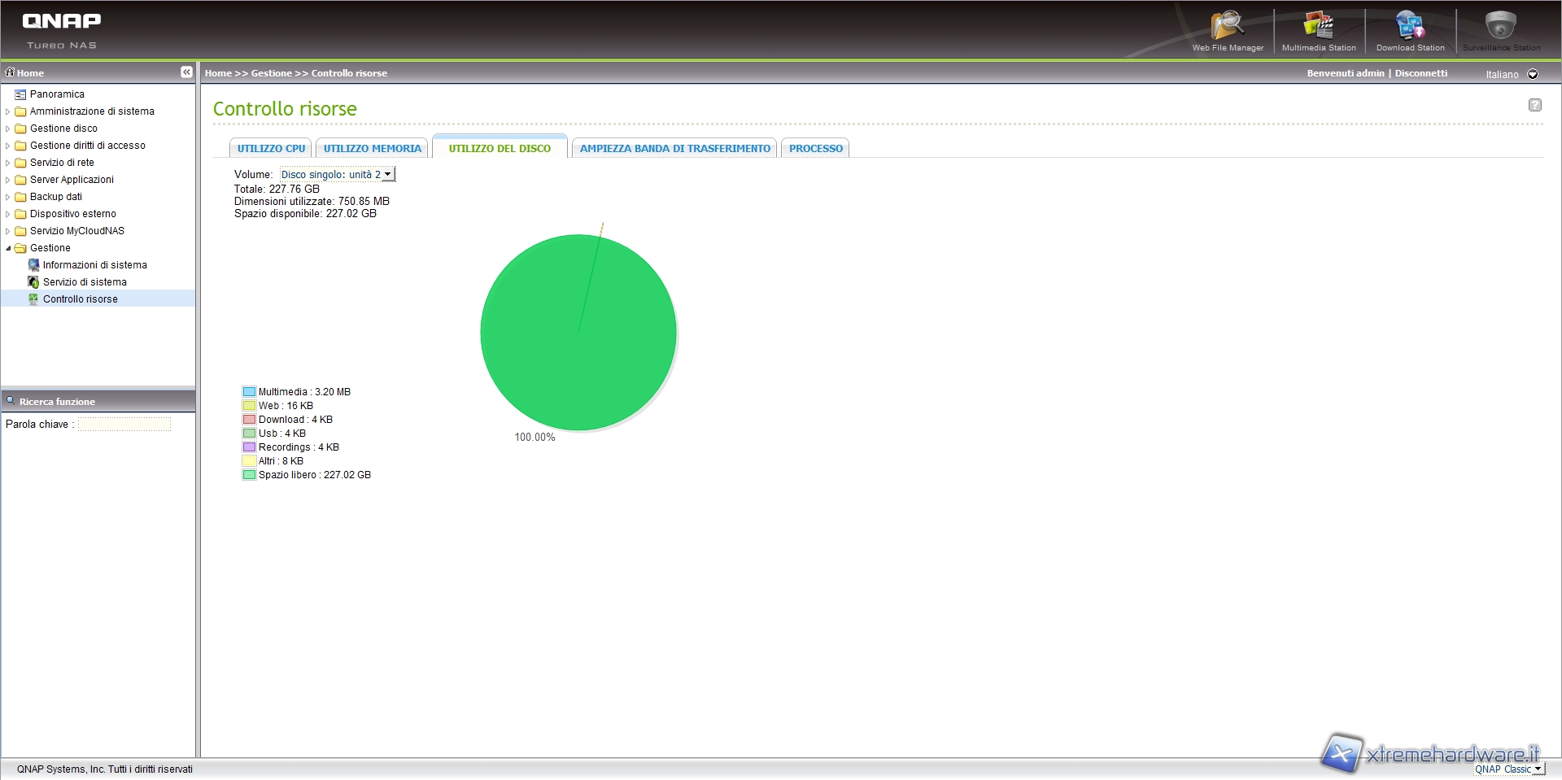Screen dimensions: 1562x780
Task: Collapse the Gestione tree folder
Action: point(8,248)
